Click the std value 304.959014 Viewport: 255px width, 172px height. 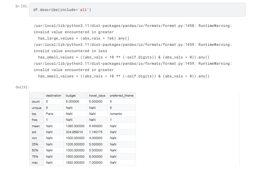[74, 132]
